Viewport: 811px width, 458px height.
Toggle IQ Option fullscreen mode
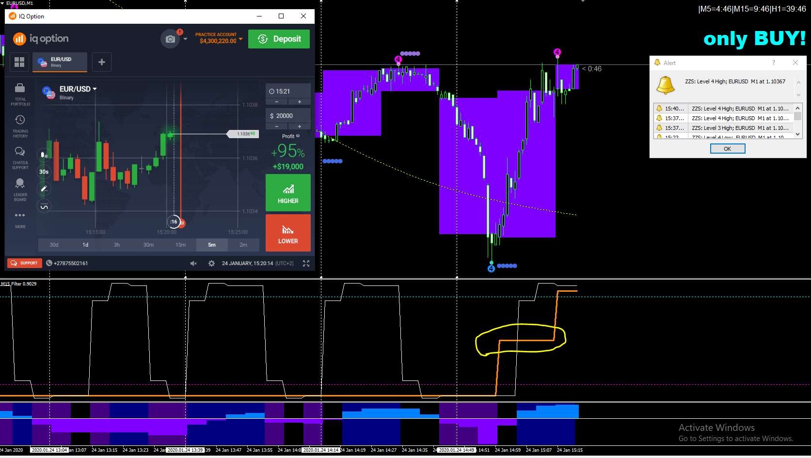[306, 263]
